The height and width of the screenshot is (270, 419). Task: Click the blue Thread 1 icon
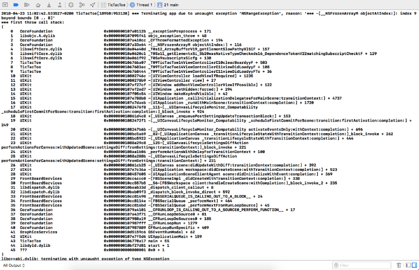pyautogui.click(x=133, y=5)
